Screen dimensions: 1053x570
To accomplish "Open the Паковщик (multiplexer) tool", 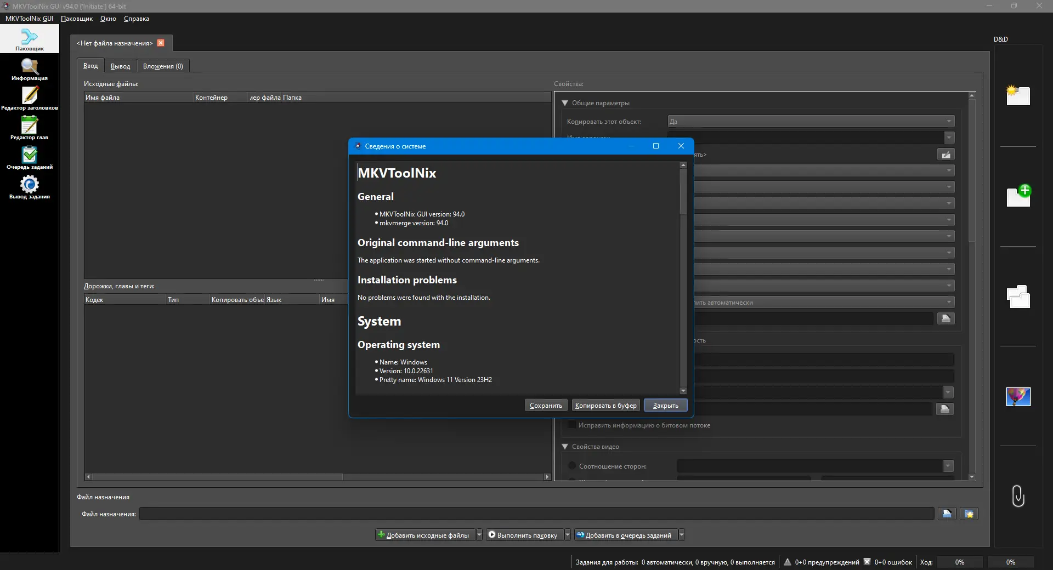I will pos(29,39).
